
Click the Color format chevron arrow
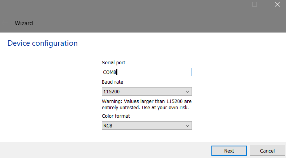(187, 126)
